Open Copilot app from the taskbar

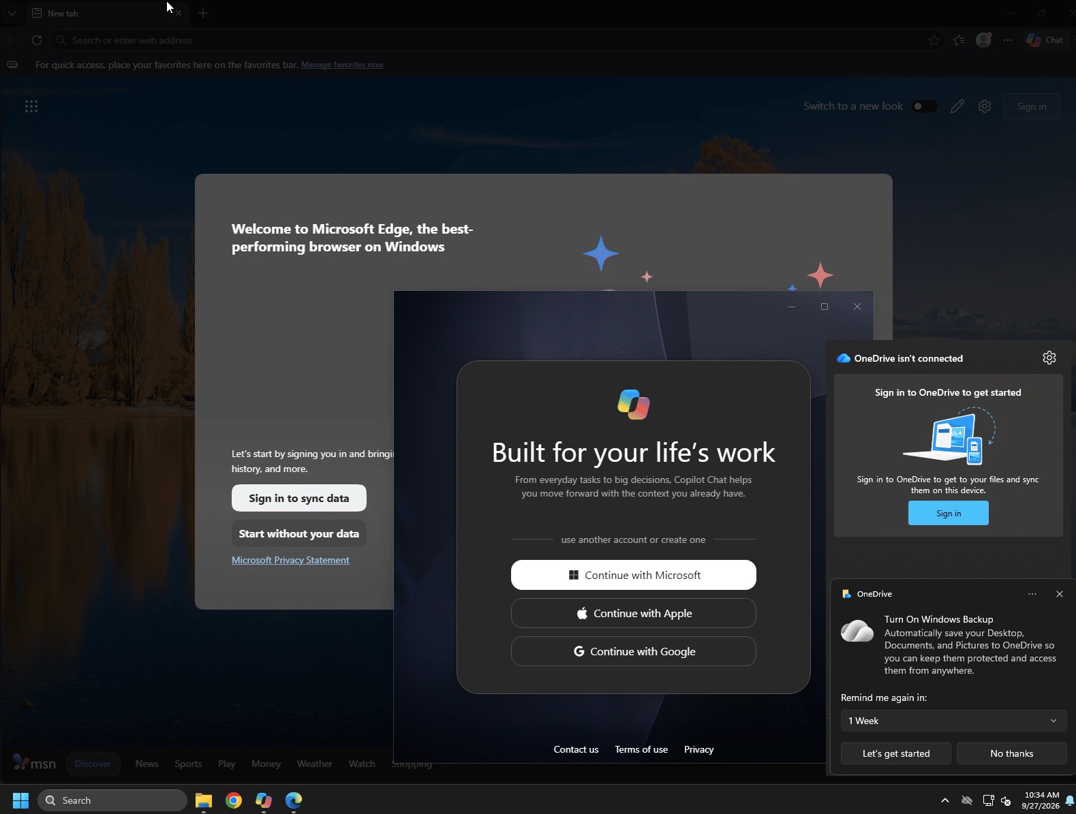(x=264, y=800)
